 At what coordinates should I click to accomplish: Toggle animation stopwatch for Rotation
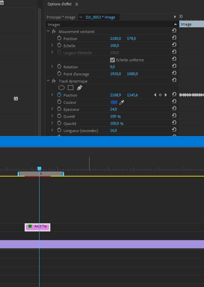coord(59,67)
